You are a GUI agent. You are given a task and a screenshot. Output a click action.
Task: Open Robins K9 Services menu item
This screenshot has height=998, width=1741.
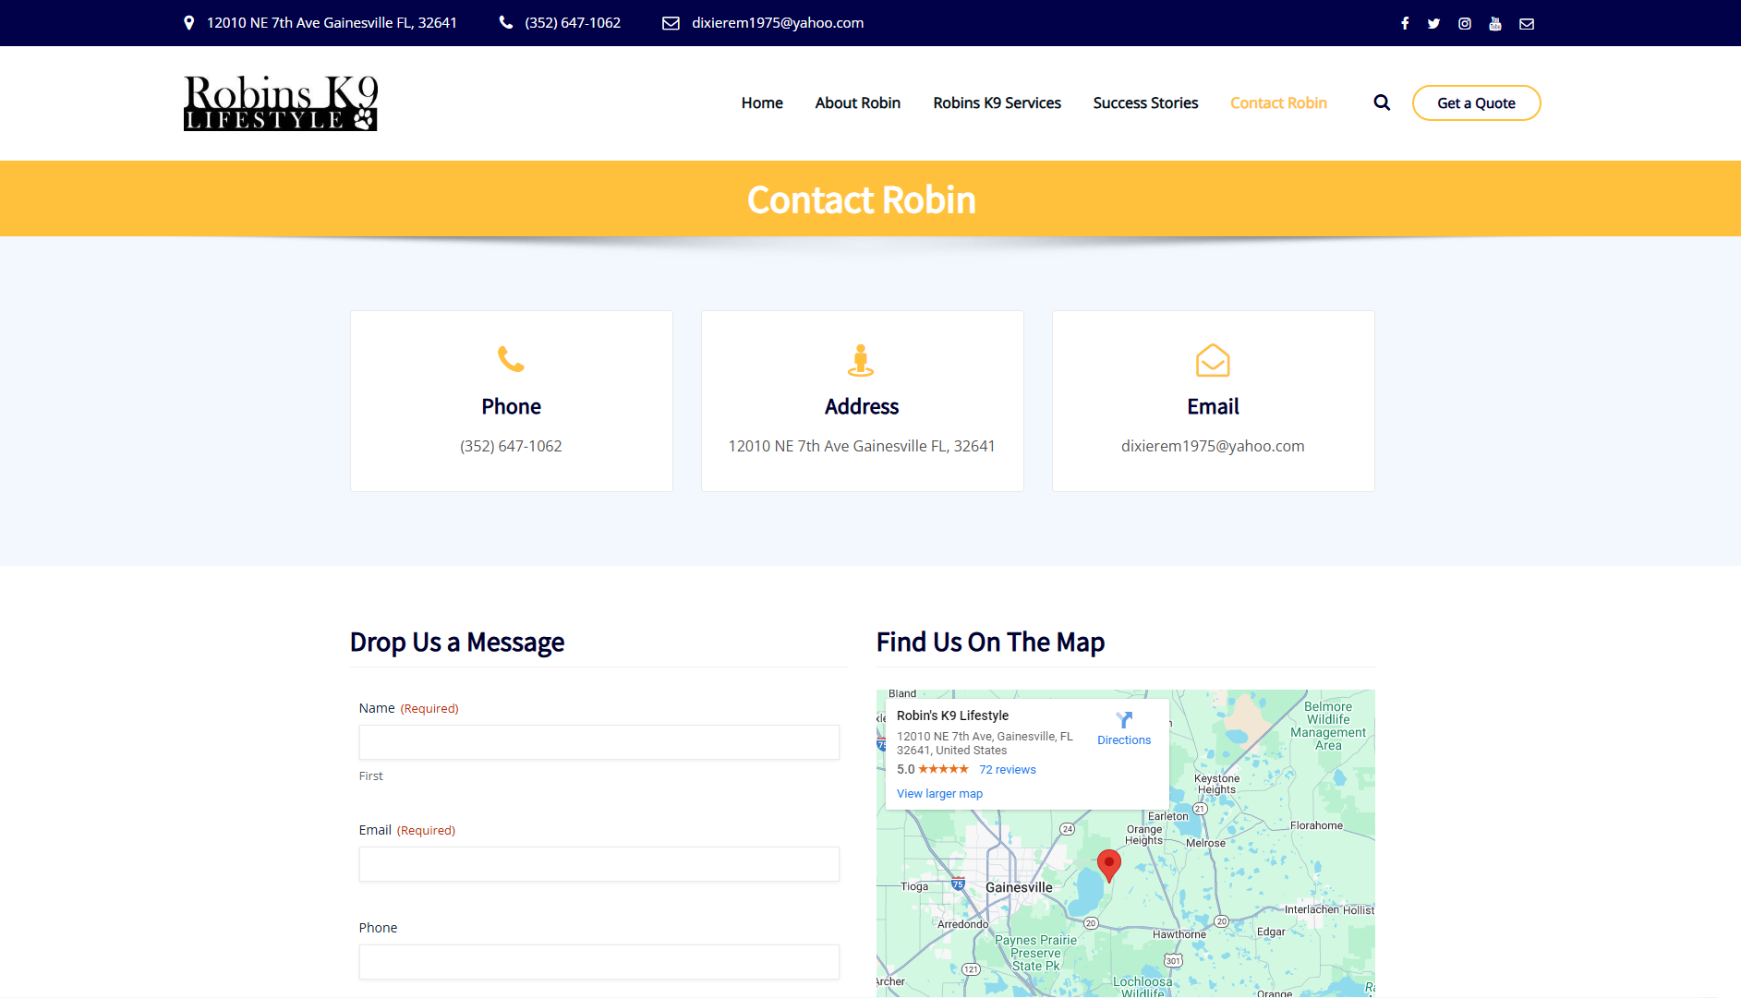point(997,102)
